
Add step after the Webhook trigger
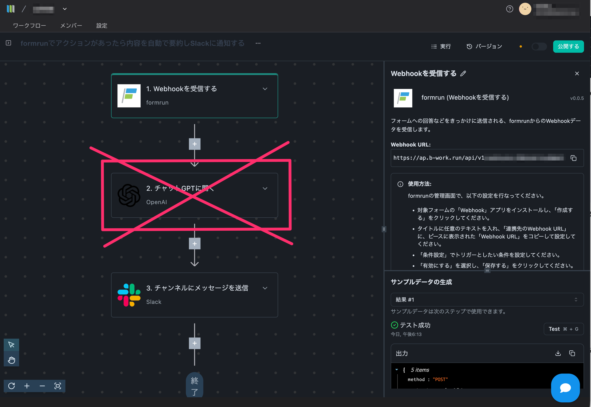pyautogui.click(x=194, y=144)
